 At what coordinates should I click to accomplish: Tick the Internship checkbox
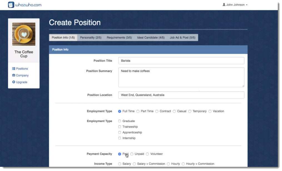click(120, 138)
